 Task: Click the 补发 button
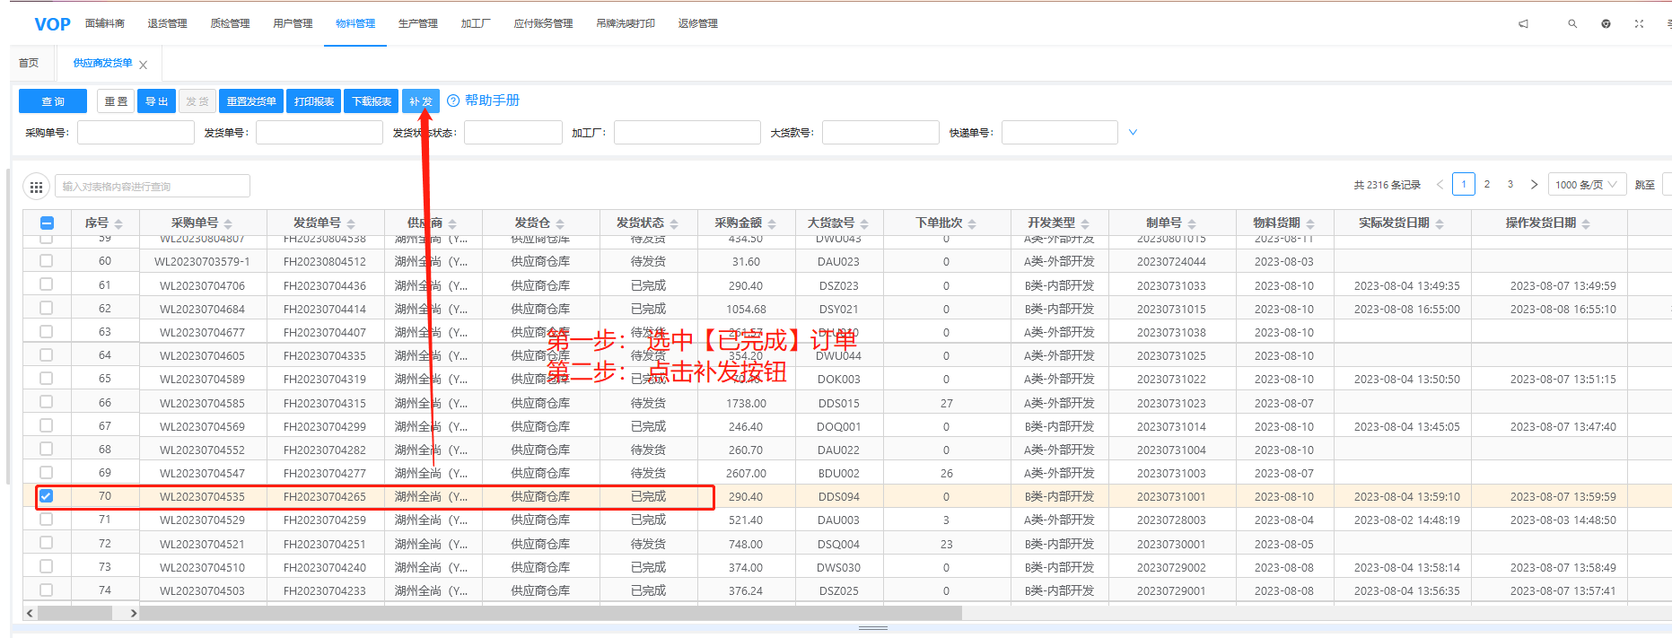pyautogui.click(x=420, y=101)
